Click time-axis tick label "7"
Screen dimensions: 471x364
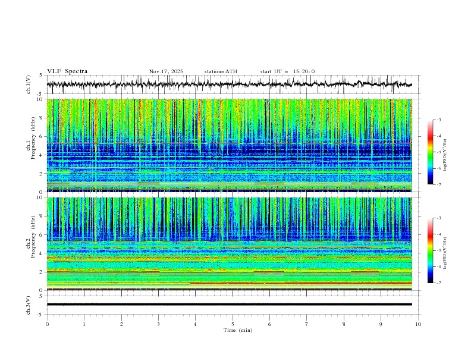pos(307,324)
